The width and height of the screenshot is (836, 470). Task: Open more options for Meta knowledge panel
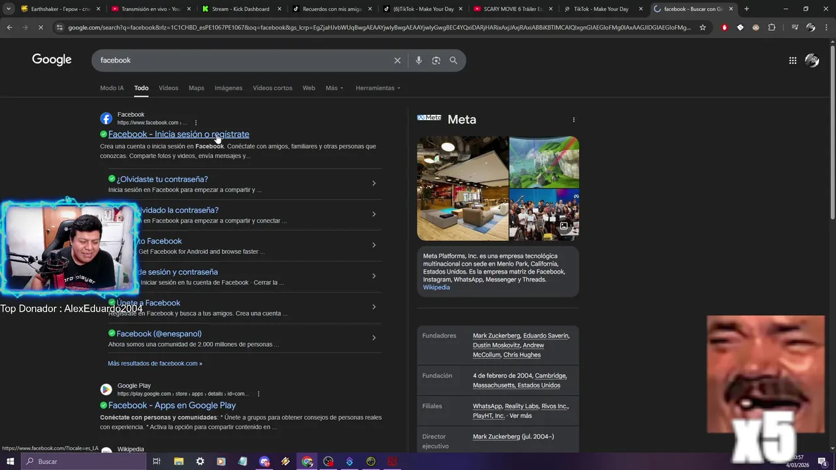click(573, 119)
